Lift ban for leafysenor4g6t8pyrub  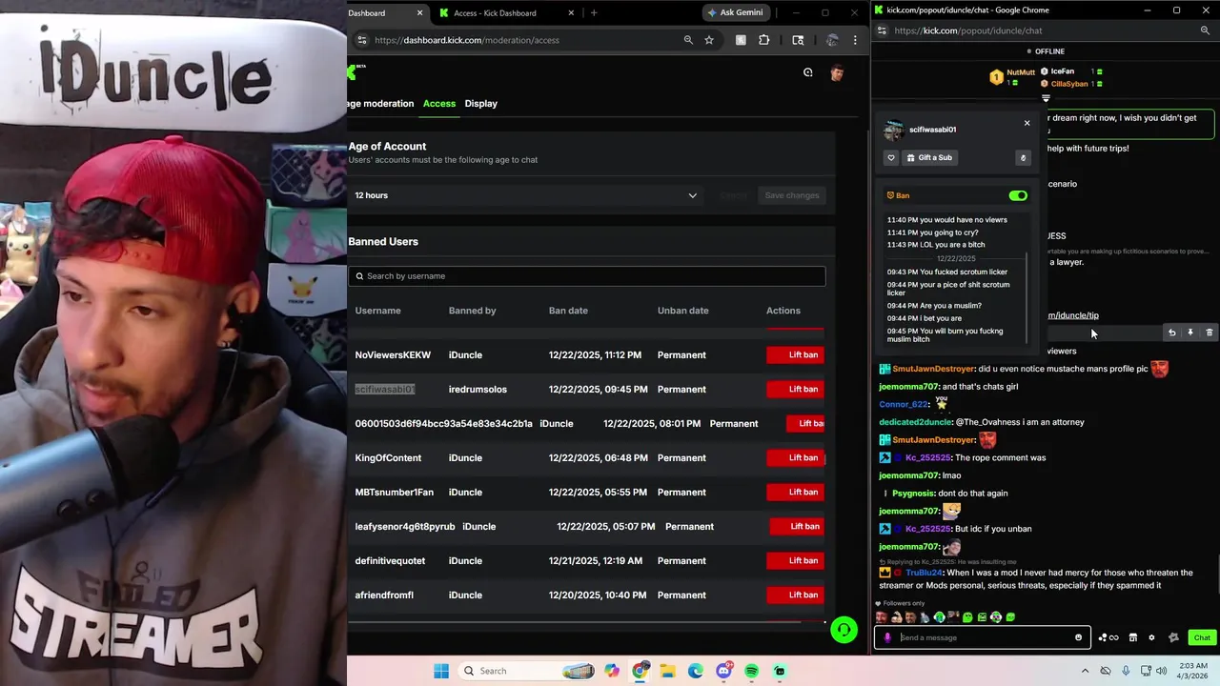798,526
